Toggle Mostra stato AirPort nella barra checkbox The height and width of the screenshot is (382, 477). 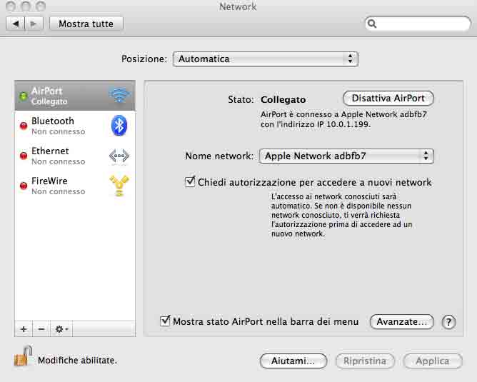[165, 321]
